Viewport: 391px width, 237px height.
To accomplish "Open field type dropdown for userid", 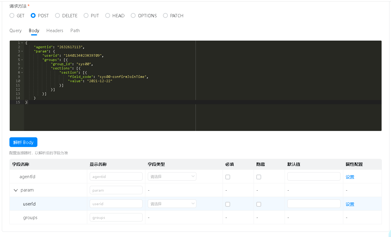I will 172,204.
